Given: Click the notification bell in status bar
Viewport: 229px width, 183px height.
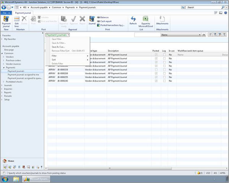Looking at the screenshot, I should (198, 173).
